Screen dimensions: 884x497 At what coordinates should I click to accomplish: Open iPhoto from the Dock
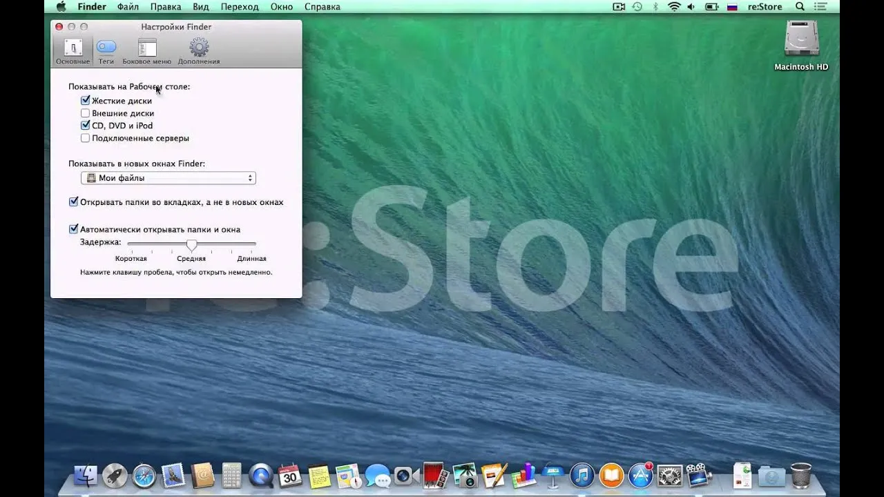[x=465, y=475]
